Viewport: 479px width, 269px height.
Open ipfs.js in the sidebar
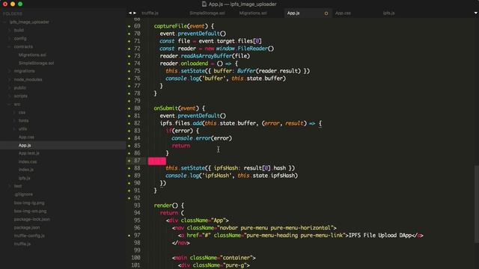(x=25, y=178)
